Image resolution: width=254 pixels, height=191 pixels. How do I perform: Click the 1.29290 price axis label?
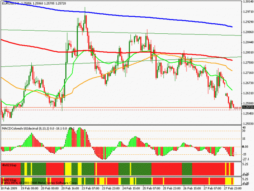[x=248, y=22]
